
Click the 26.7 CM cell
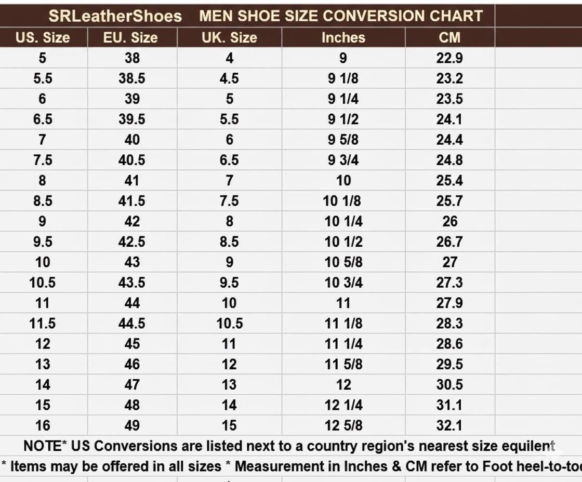point(449,242)
